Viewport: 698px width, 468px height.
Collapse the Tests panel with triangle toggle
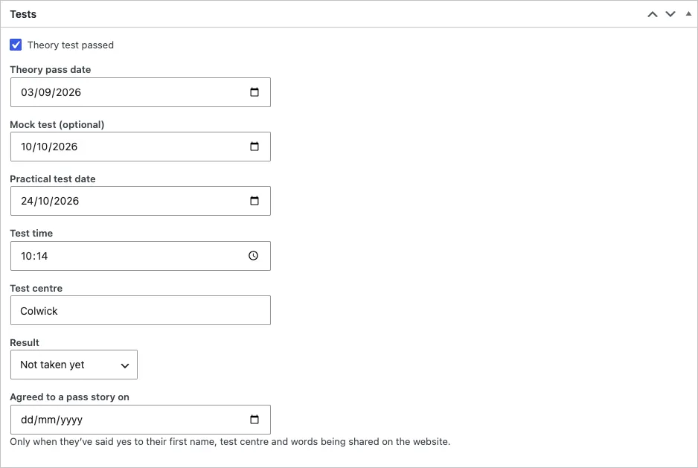(x=688, y=14)
